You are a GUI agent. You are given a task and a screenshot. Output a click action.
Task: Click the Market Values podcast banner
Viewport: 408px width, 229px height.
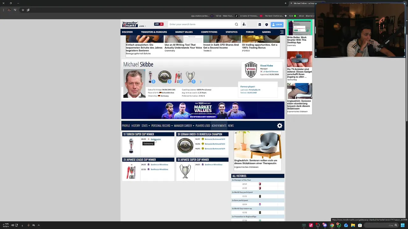[203, 110]
